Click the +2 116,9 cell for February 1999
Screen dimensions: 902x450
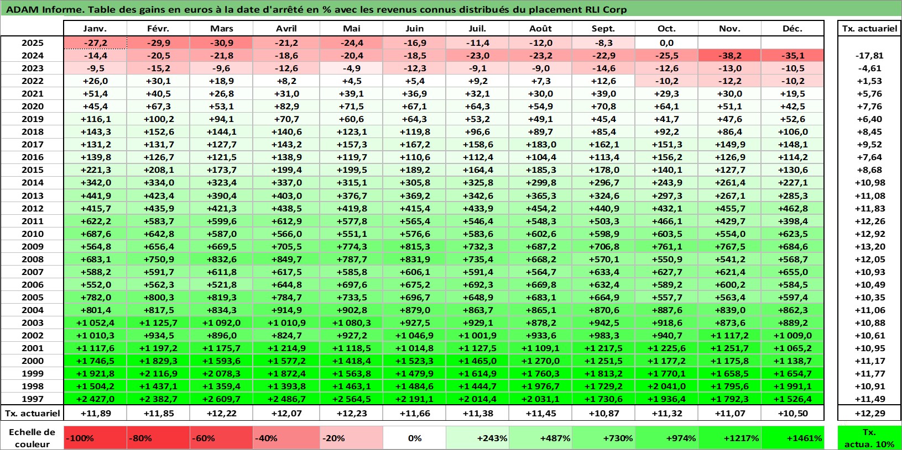158,373
